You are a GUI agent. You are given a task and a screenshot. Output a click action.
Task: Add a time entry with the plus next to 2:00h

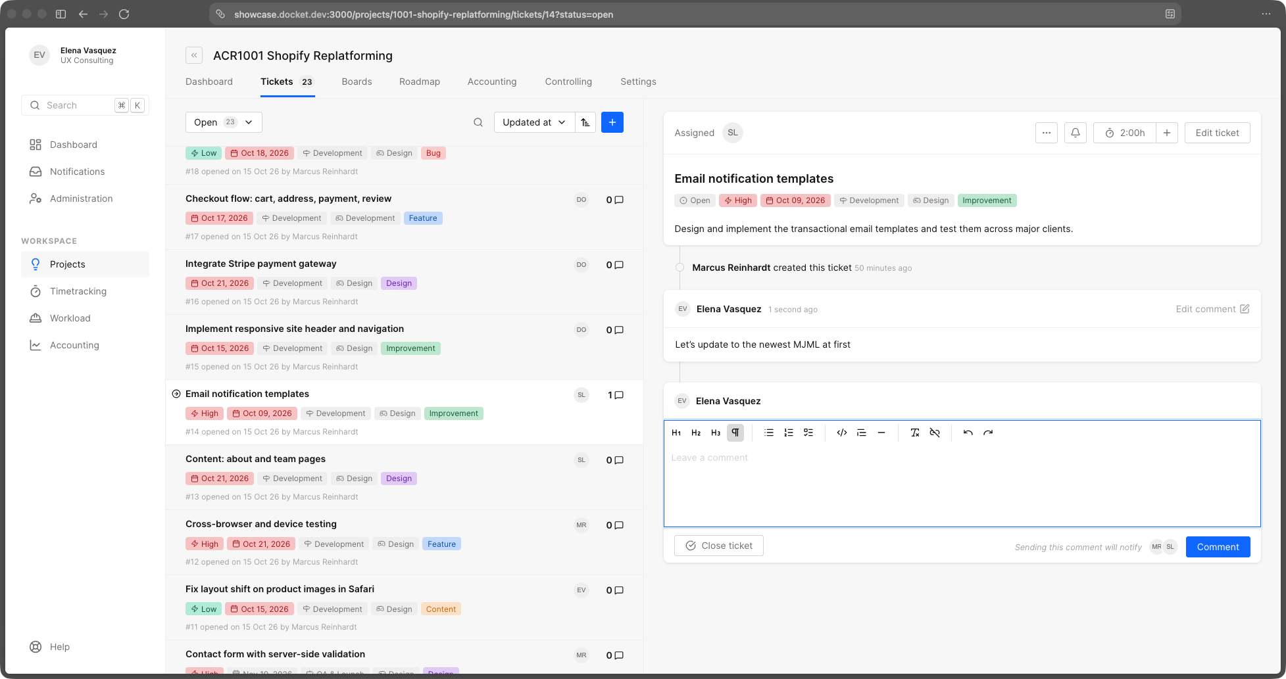coord(1167,133)
